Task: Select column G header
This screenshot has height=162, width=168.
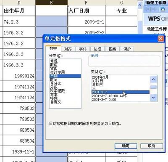Action: pyautogui.click(x=121, y=3)
